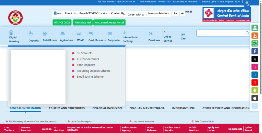Open Gift City menu item
This screenshot has width=262, height=133.
[183, 37]
